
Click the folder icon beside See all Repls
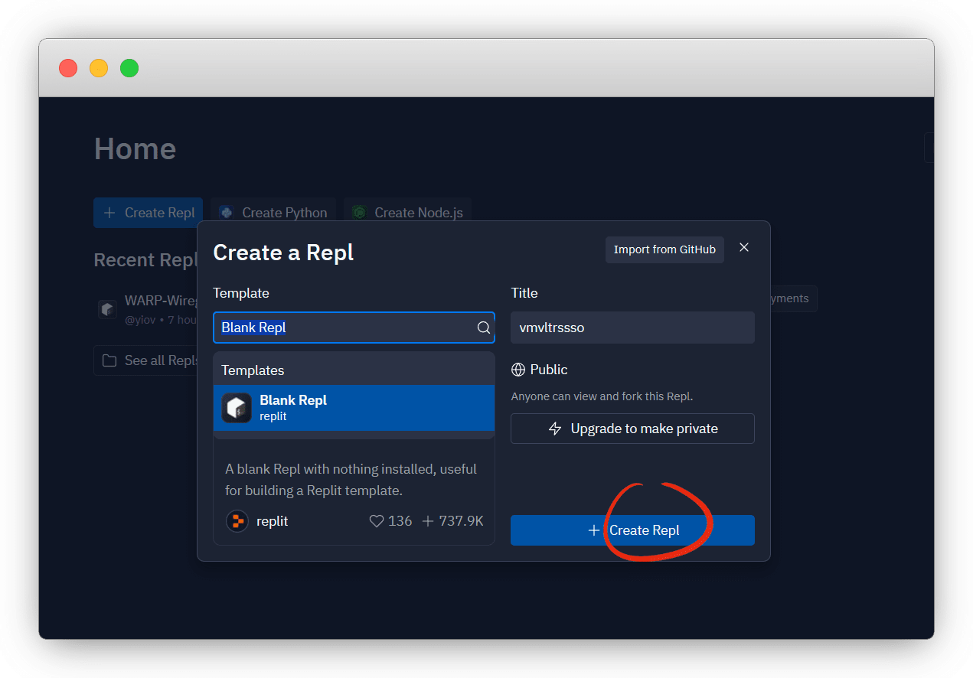coord(109,360)
